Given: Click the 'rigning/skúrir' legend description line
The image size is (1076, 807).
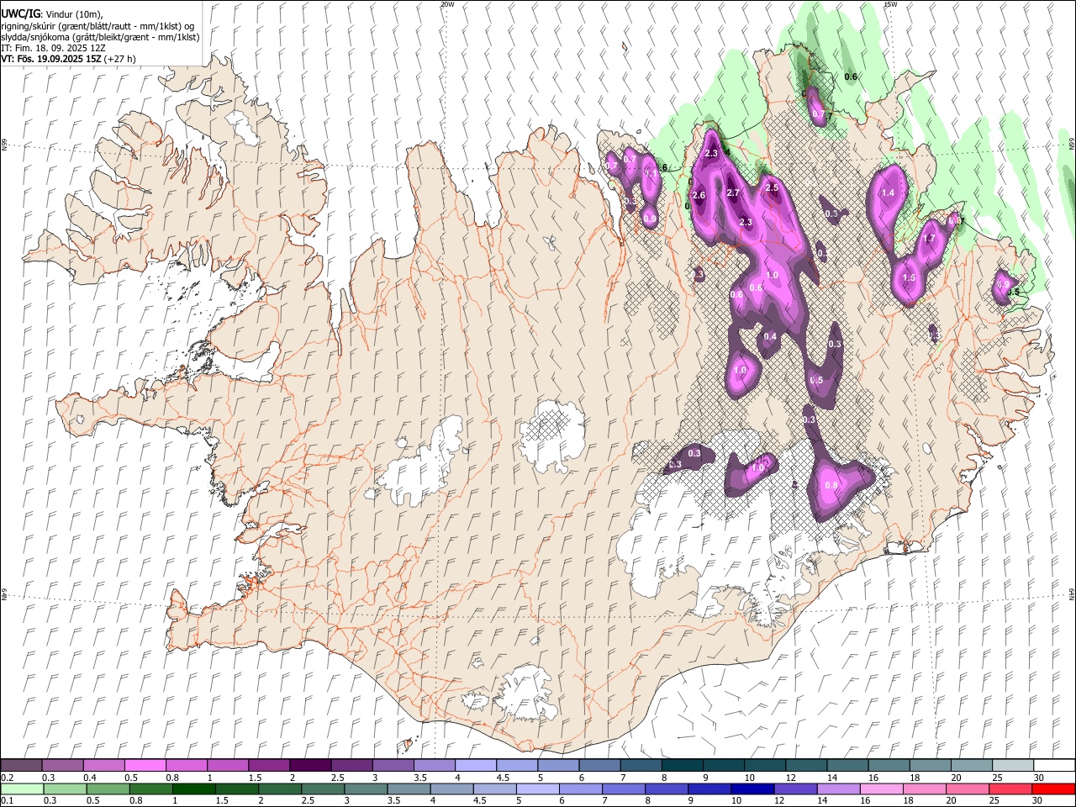Looking at the screenshot, I should tap(98, 26).
